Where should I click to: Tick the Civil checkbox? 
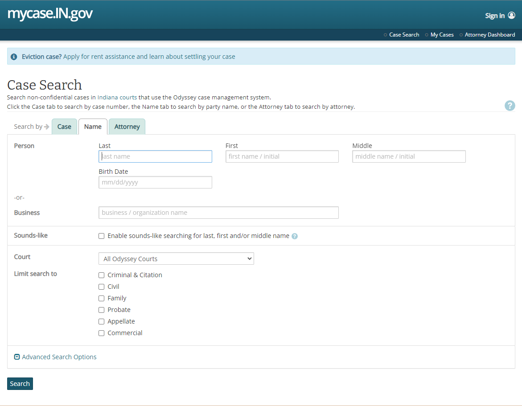102,287
